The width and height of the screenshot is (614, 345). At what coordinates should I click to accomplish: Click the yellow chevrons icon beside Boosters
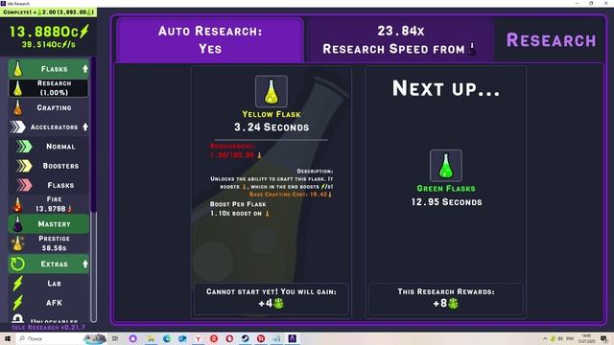pos(24,166)
